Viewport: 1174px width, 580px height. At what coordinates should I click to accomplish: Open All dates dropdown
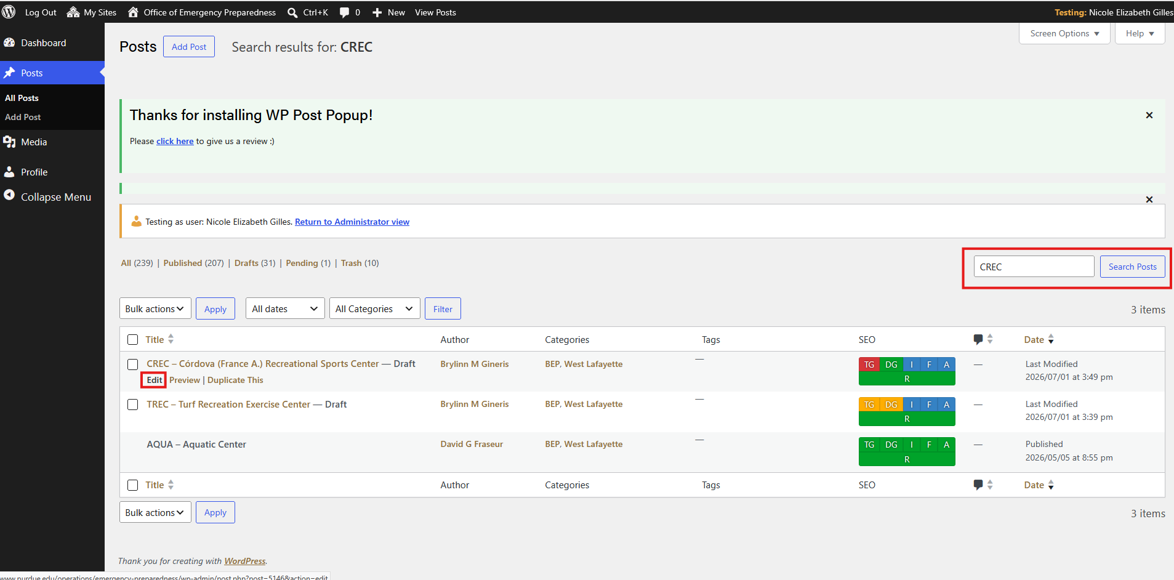click(285, 308)
